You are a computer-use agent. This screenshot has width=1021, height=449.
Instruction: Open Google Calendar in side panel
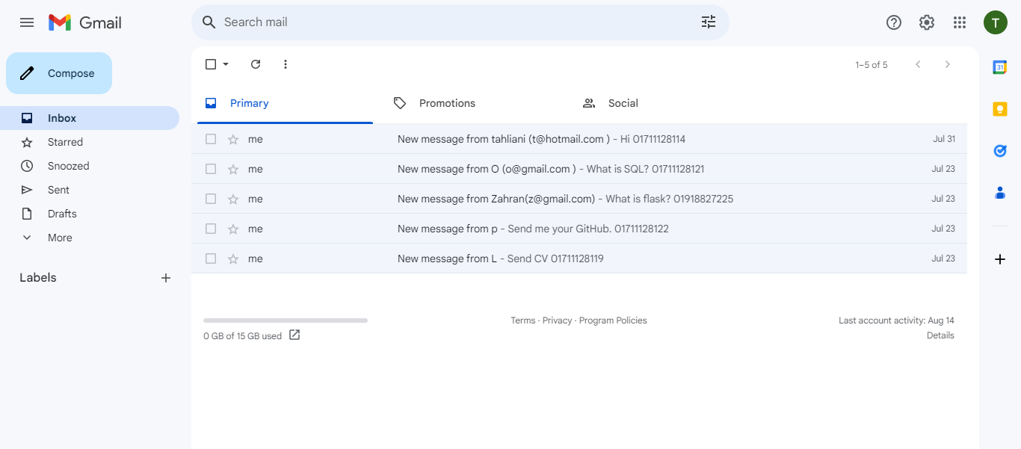click(1000, 67)
